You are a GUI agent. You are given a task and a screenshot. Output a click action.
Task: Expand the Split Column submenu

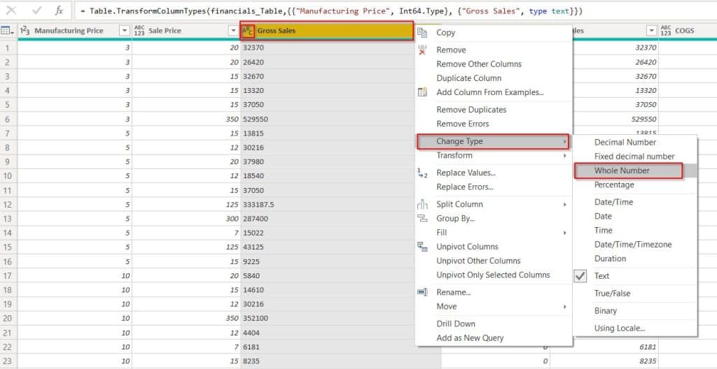pyautogui.click(x=493, y=204)
